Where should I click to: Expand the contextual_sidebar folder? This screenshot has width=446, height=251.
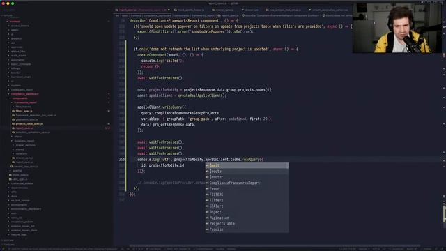(22, 183)
